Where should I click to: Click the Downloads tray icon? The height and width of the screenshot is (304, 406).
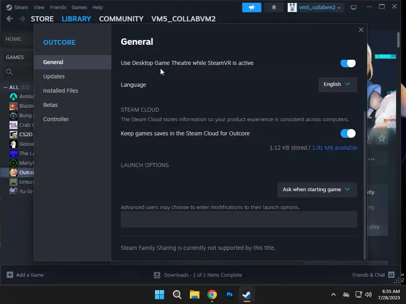[157, 275]
